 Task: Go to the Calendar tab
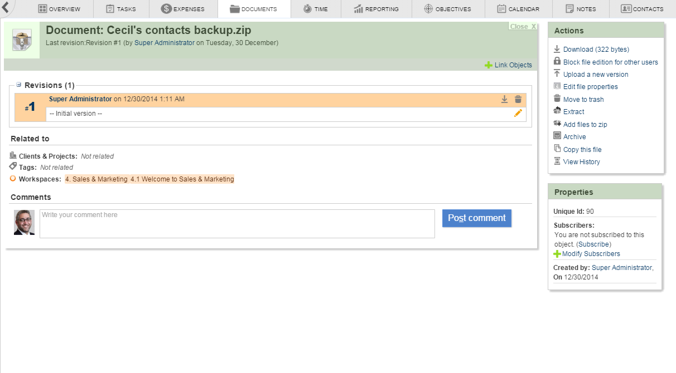(518, 9)
